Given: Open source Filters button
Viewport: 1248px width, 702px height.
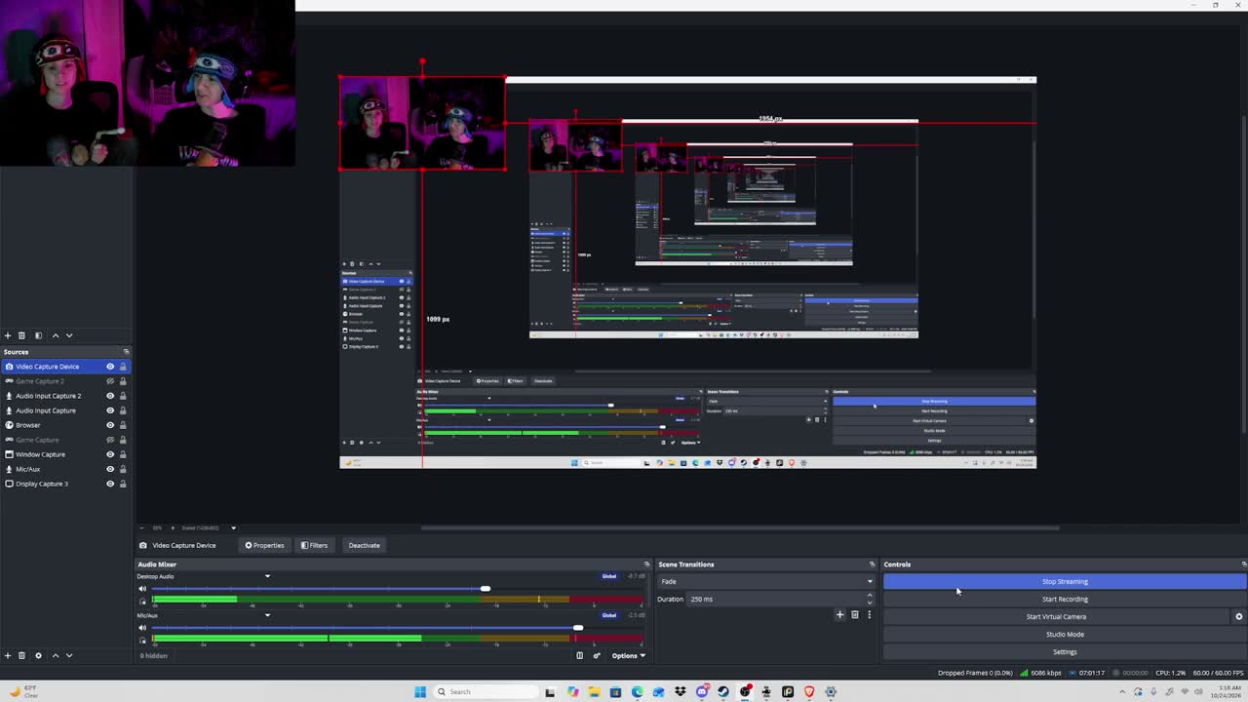Looking at the screenshot, I should (314, 545).
